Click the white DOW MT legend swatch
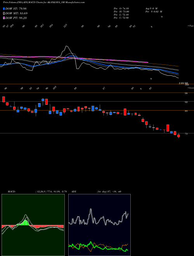This screenshot has height=256, width=194. 4,14
